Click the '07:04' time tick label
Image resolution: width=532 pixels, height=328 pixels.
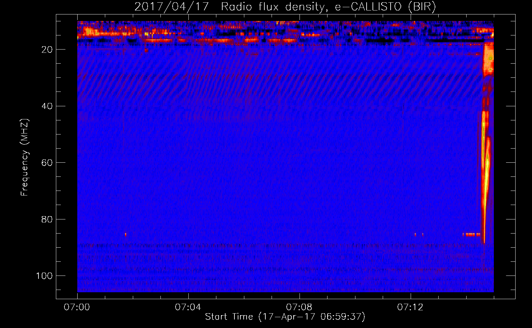(x=188, y=307)
